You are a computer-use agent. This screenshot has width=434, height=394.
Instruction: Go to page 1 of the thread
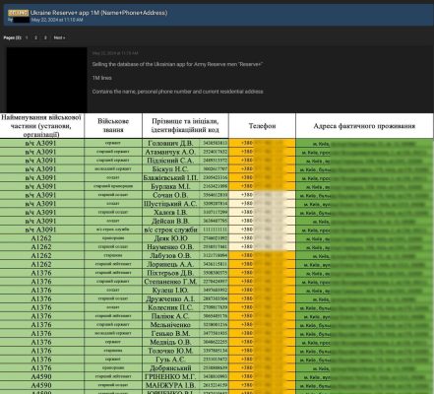[x=27, y=37]
